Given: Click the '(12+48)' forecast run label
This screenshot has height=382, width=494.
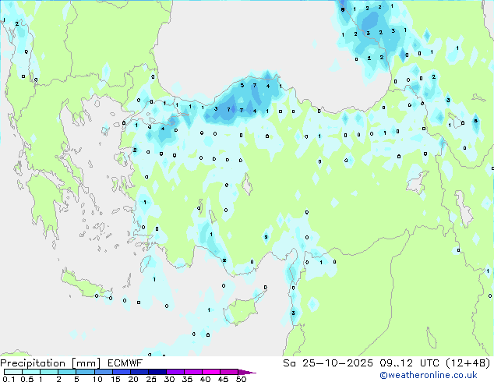Looking at the screenshot, I should pyautogui.click(x=468, y=363).
